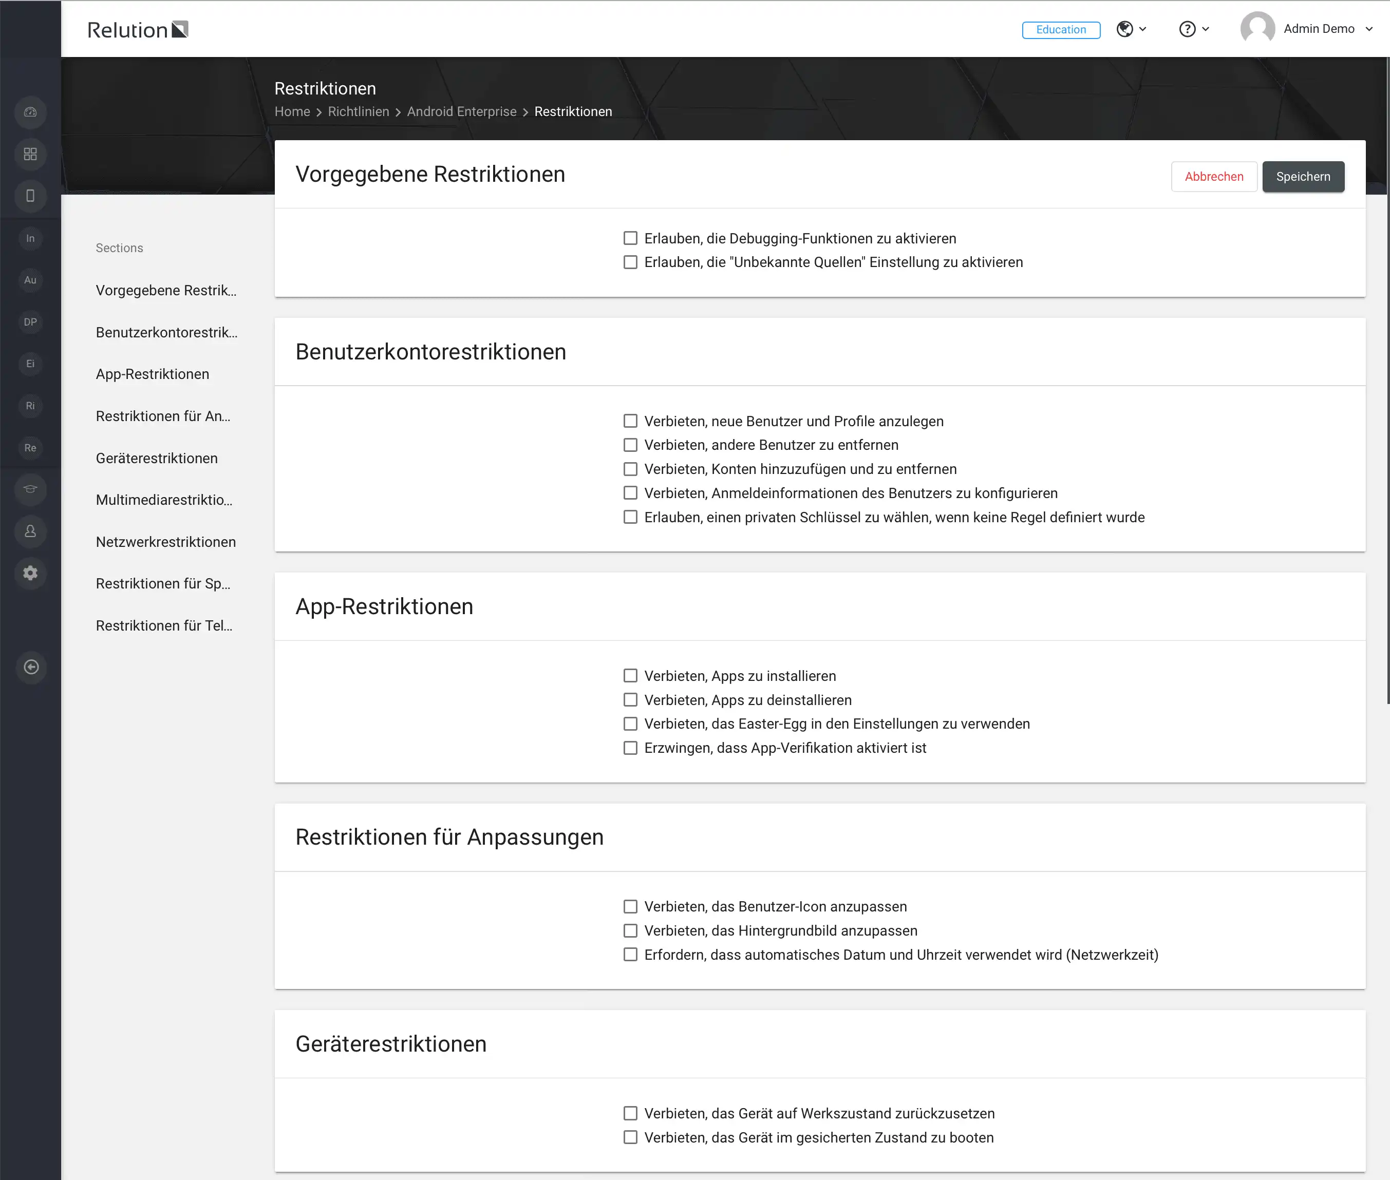This screenshot has height=1180, width=1390.
Task: Check Verbieten, das Hintergrundbild anzupassen
Action: (630, 930)
